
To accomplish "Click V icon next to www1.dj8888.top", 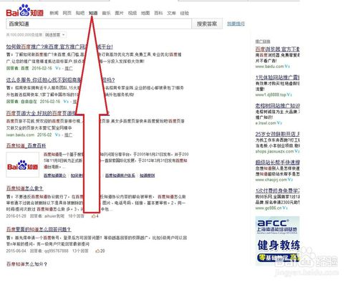I will [289, 95].
